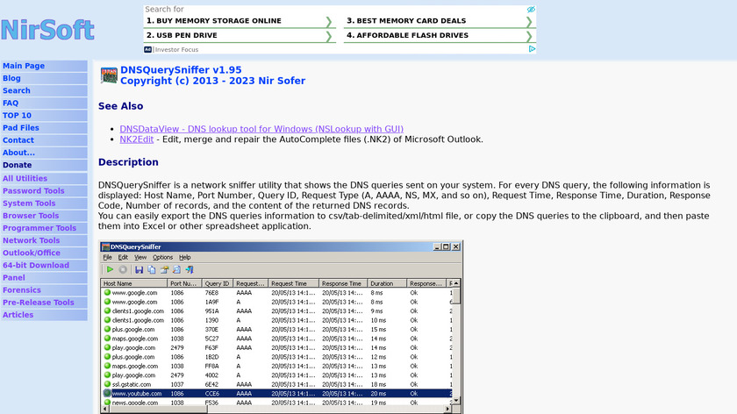Image resolution: width=737 pixels, height=414 pixels.
Task: Click the HTML report toolbar icon
Action: [176, 269]
